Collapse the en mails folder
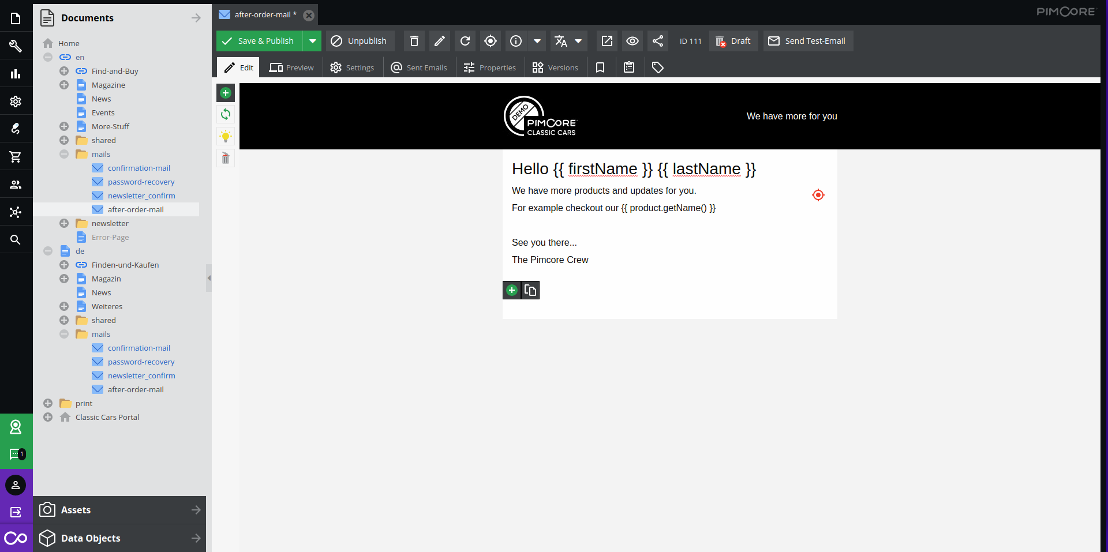1108x552 pixels. click(x=64, y=154)
